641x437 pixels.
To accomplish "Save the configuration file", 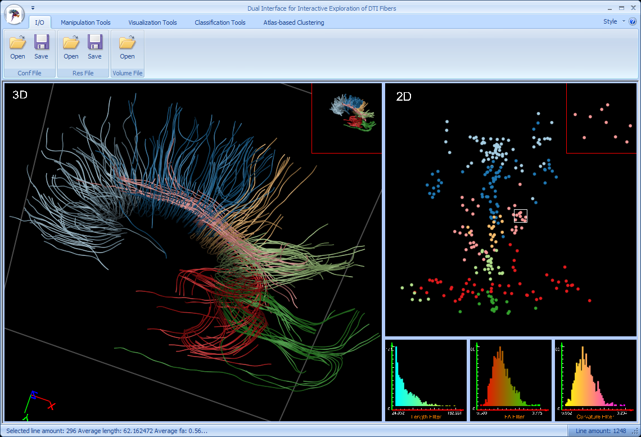I will pos(41,47).
